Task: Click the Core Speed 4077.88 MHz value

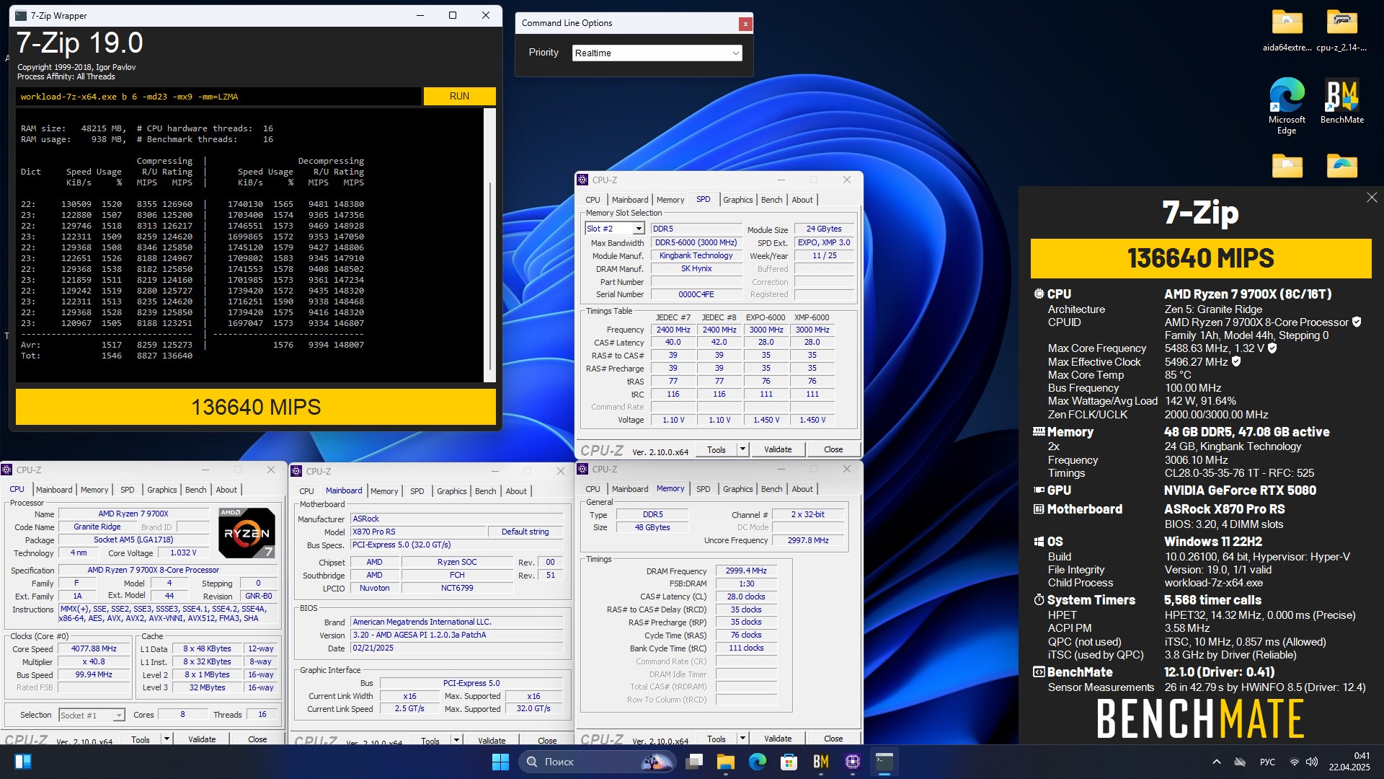Action: (x=94, y=648)
